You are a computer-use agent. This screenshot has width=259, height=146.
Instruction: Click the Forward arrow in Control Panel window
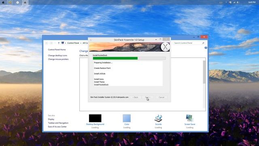[51, 43]
